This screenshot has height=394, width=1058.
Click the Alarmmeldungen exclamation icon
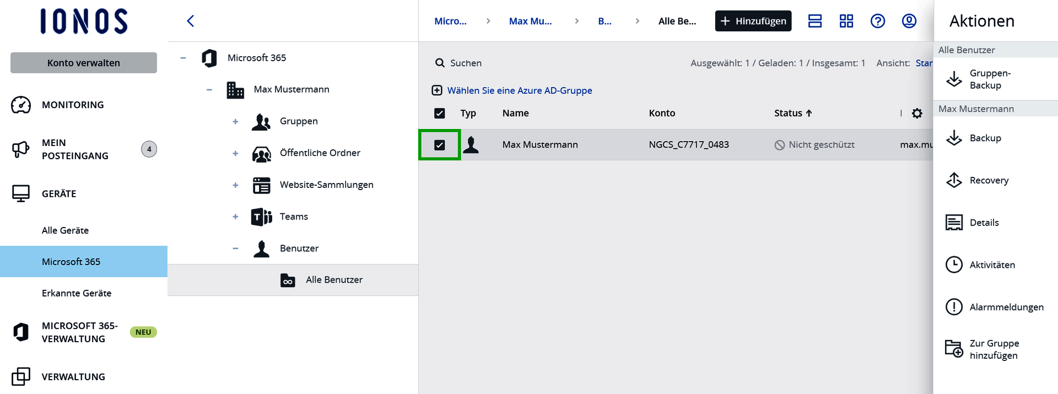(954, 307)
